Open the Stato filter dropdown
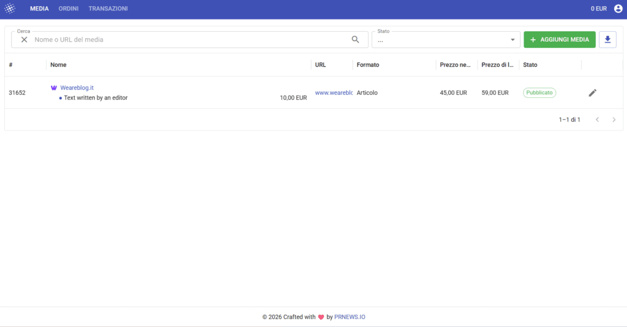This screenshot has height=327, width=627. (446, 40)
